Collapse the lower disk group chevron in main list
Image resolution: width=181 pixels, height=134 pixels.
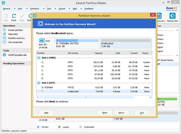pos(177,55)
